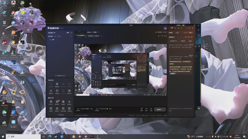
Task: Click the 连接中... button
Action: (160, 110)
